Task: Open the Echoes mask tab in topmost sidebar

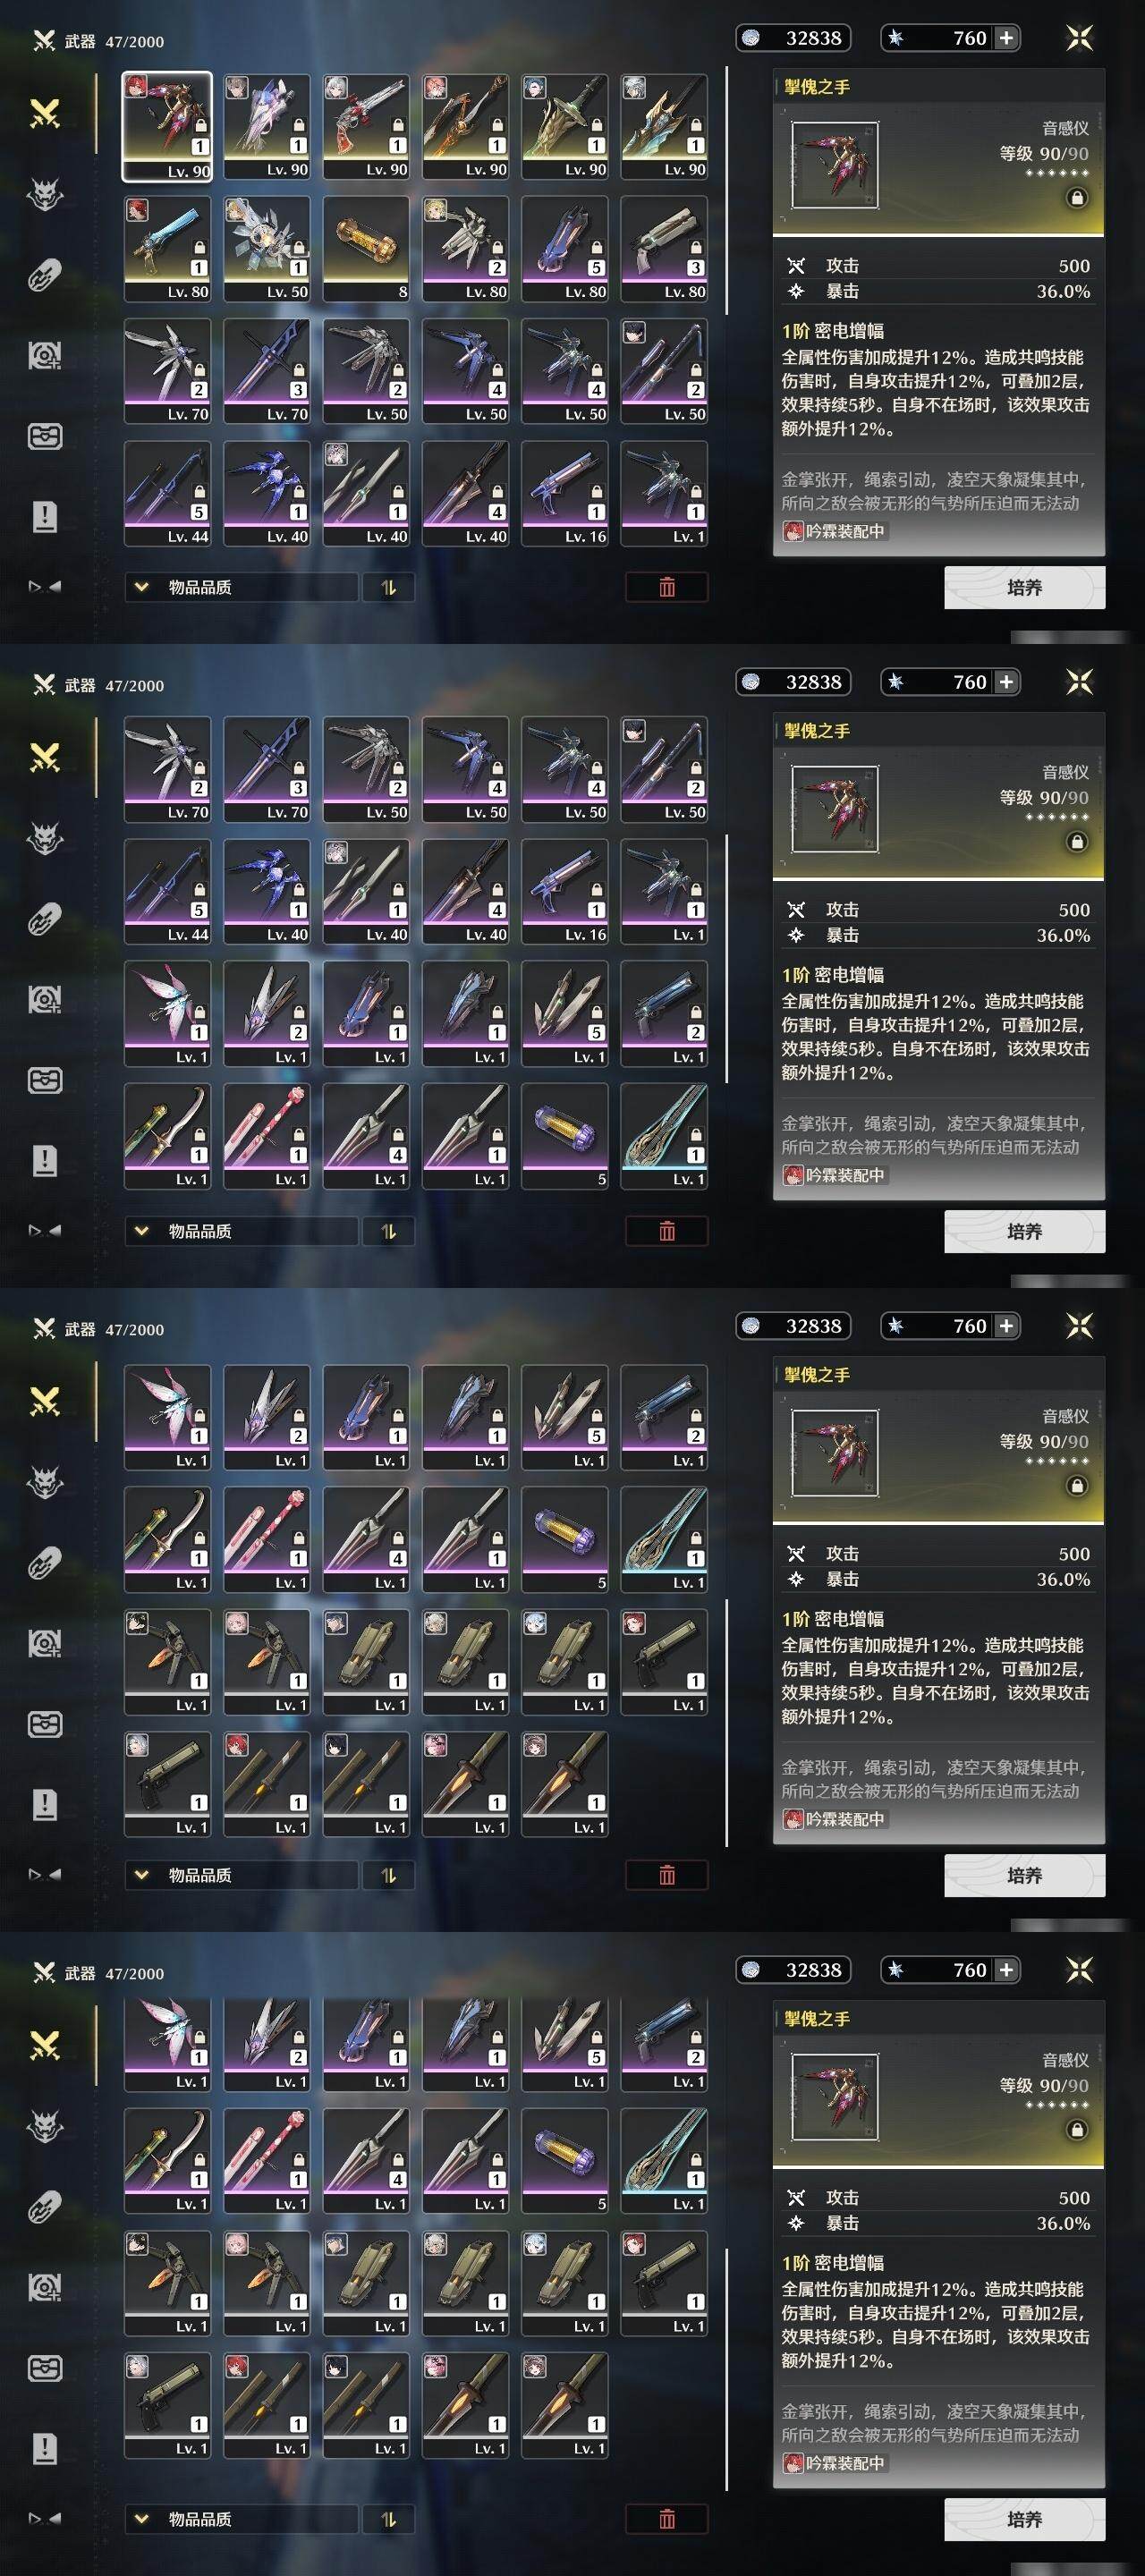Action: coord(45,193)
